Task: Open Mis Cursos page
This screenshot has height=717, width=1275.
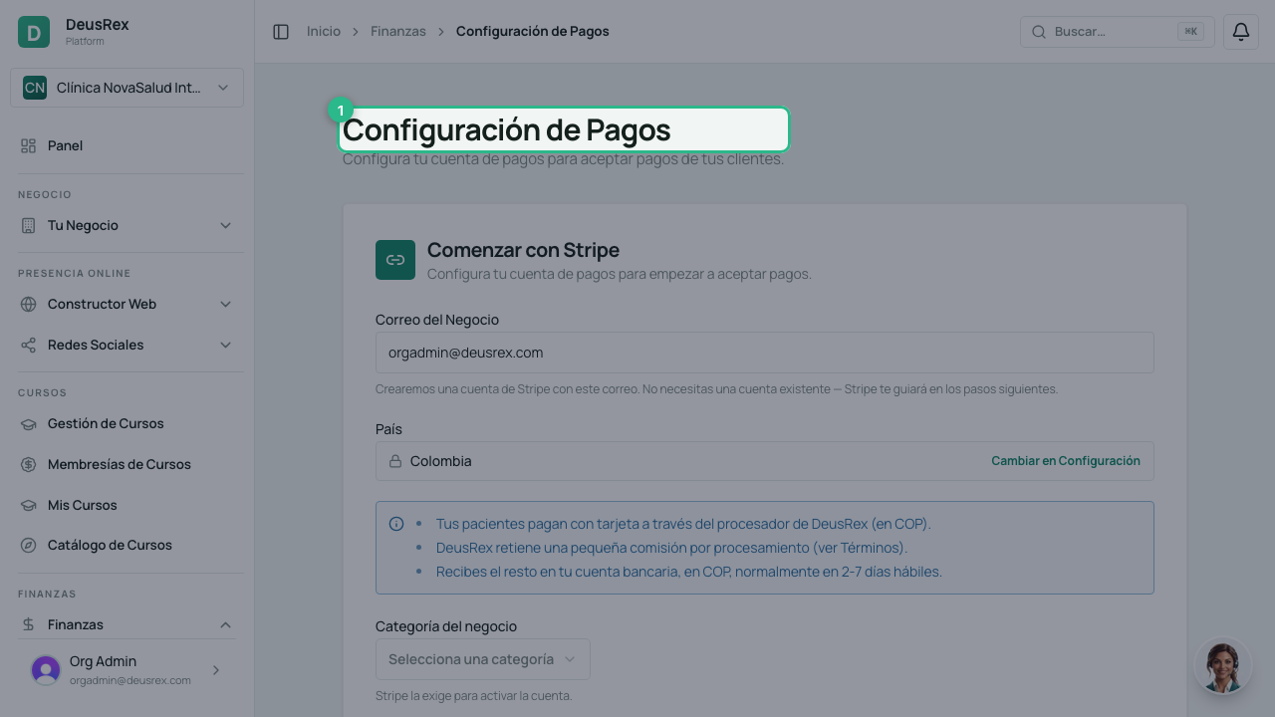Action: [x=127, y=505]
